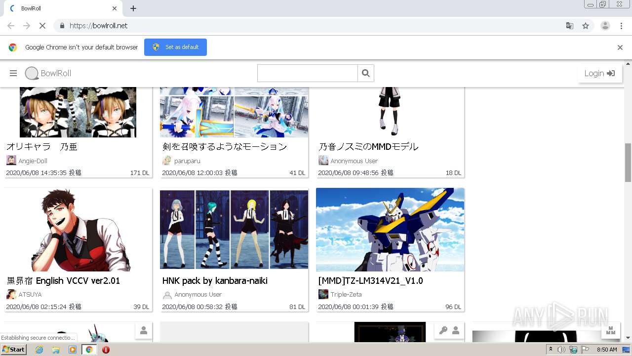This screenshot has width=632, height=356.
Task: Open the 黒昴宿 character thumbnail
Action: coord(78,229)
